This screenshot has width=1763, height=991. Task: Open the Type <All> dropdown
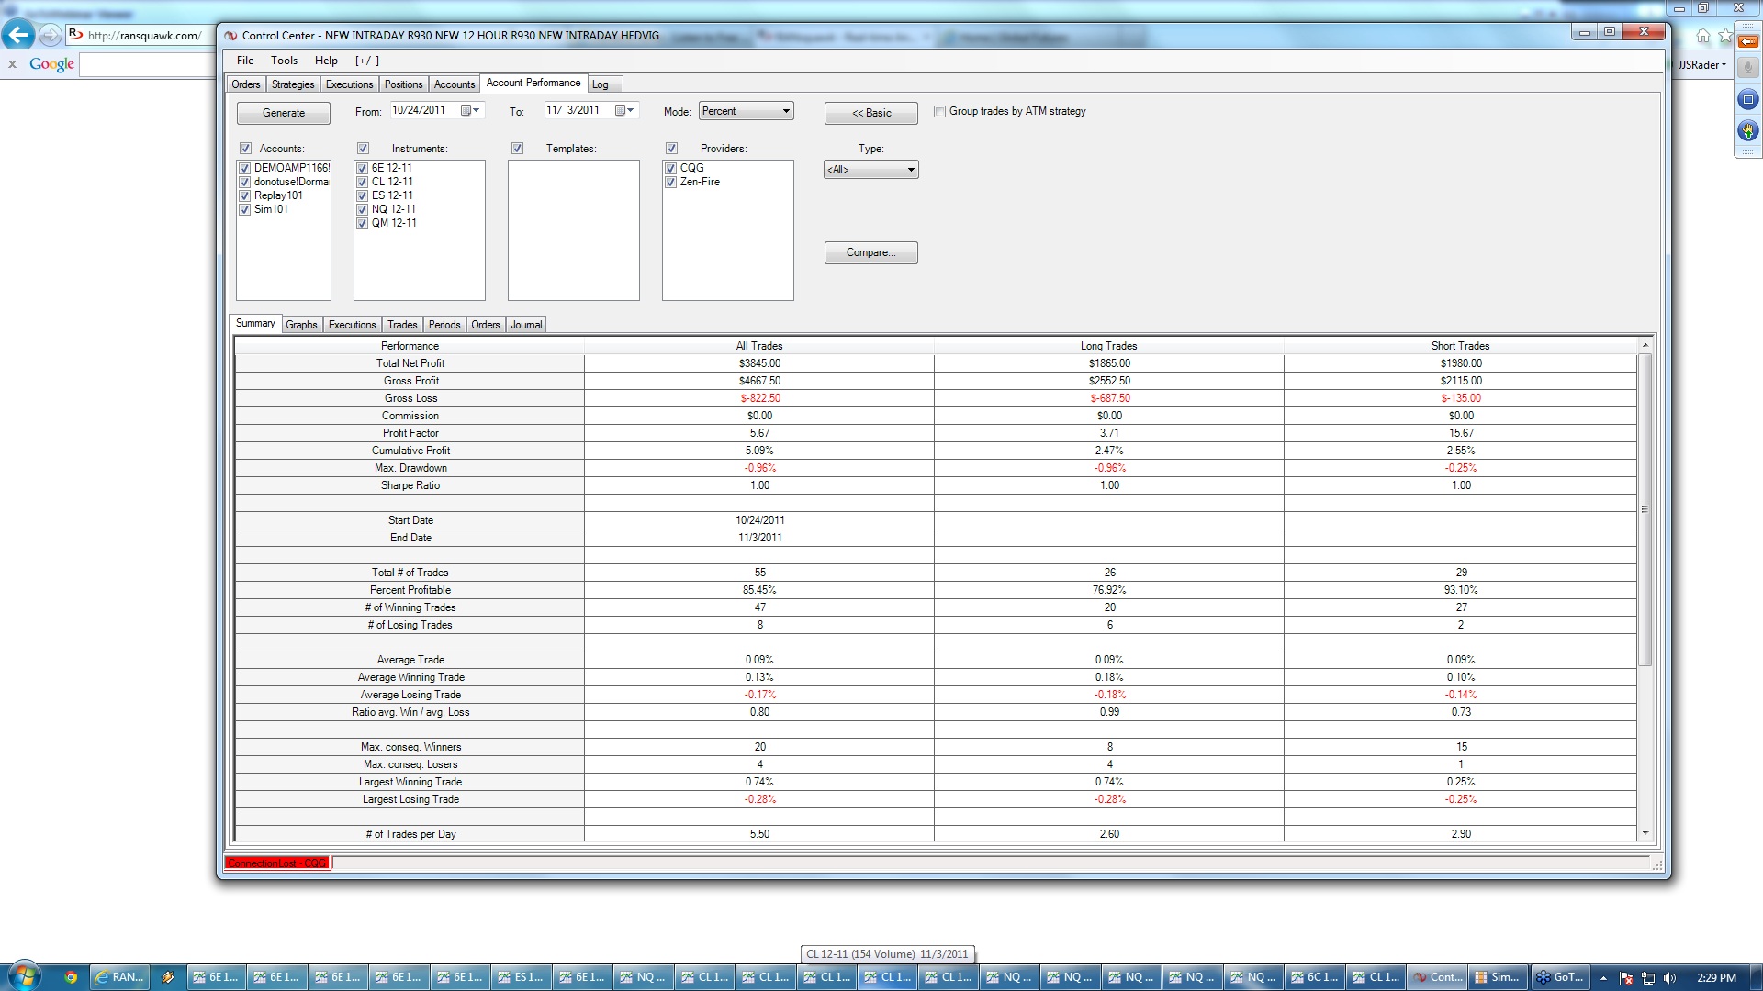click(x=870, y=170)
